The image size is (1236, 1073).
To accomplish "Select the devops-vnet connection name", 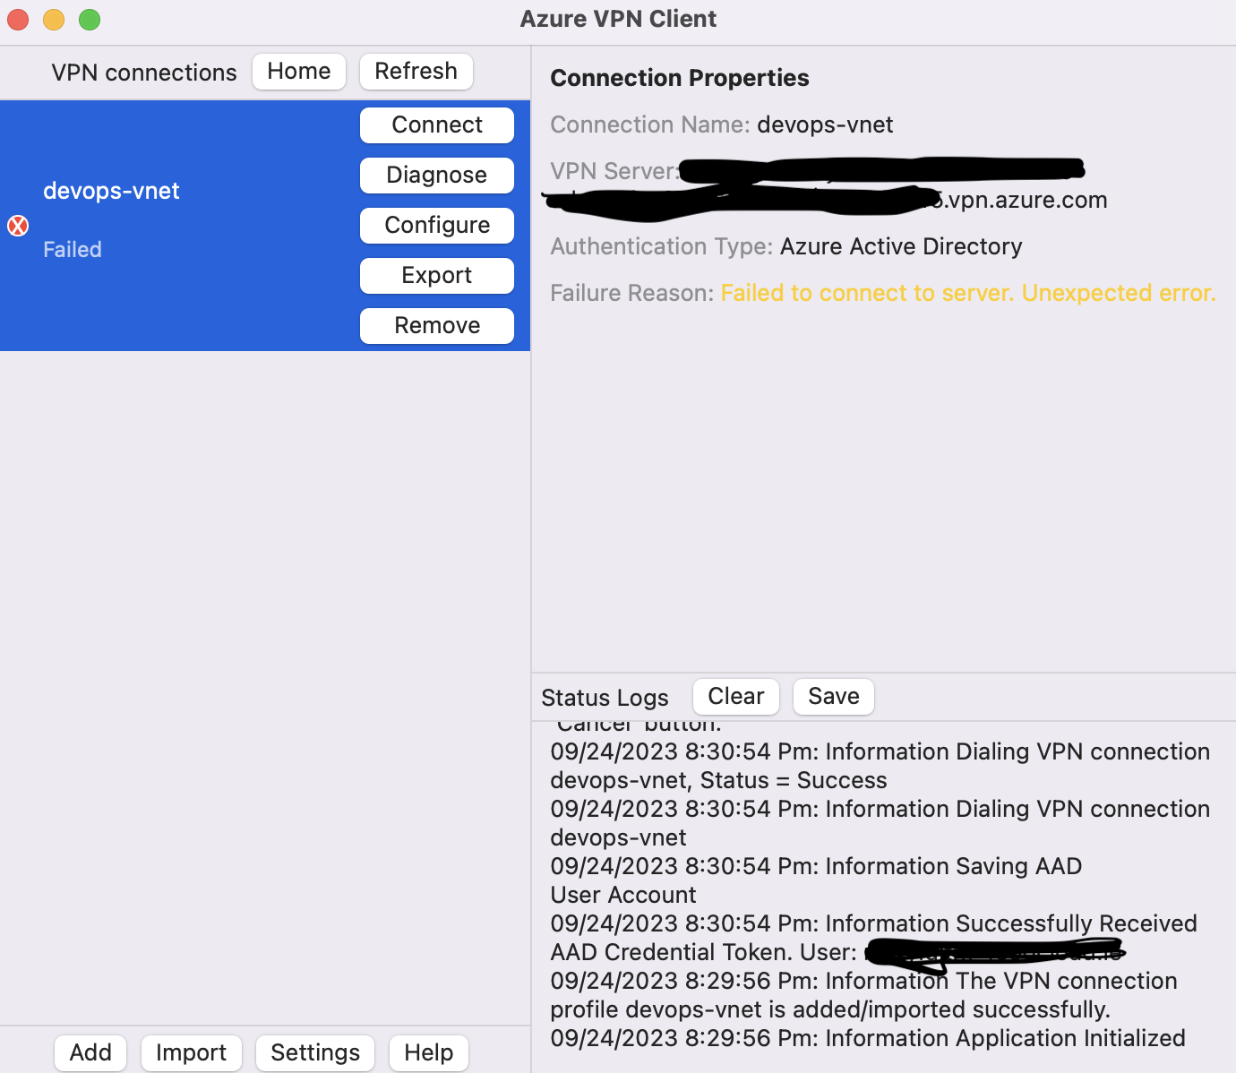I will pos(111,191).
